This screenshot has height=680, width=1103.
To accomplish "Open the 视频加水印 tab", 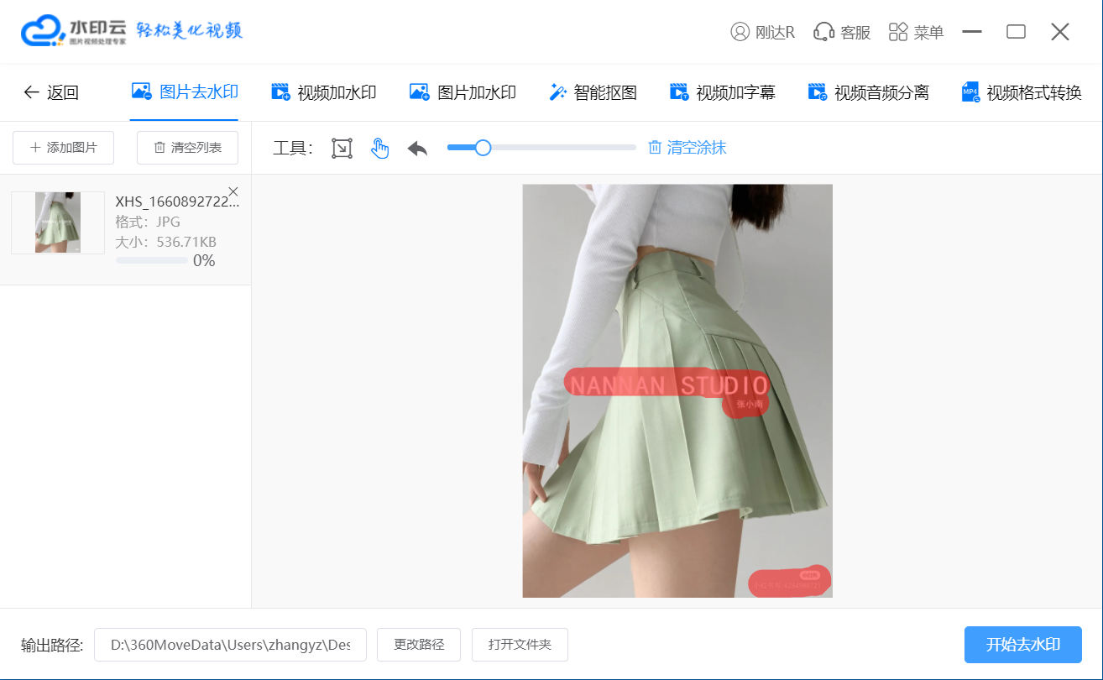I will 323,92.
